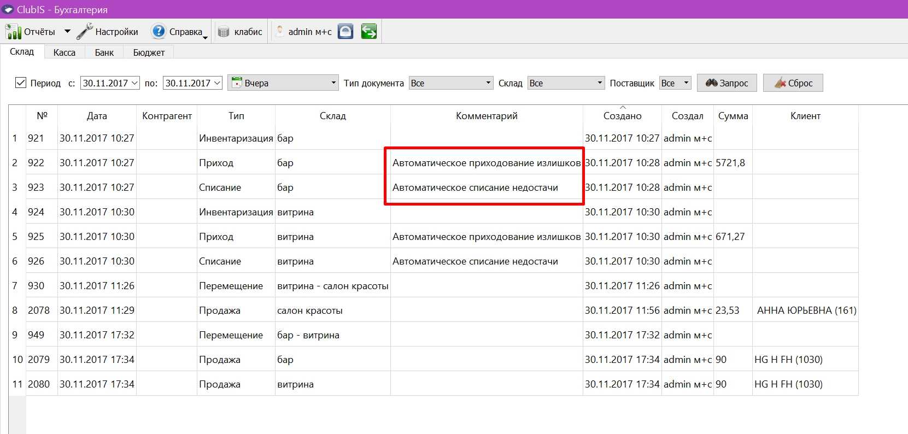
Task: Sort by the Тип column header
Action: tap(236, 116)
